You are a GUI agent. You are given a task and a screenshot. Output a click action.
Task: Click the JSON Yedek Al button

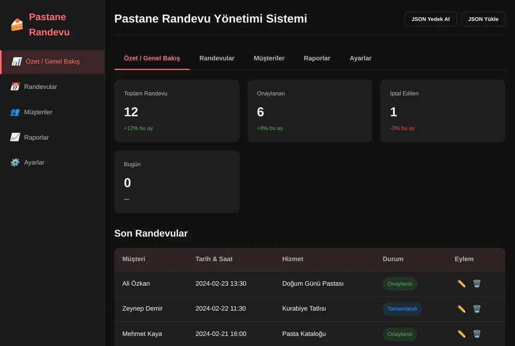point(430,19)
